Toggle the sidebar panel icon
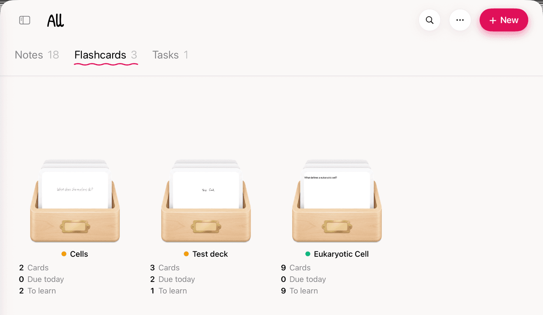 [24, 20]
